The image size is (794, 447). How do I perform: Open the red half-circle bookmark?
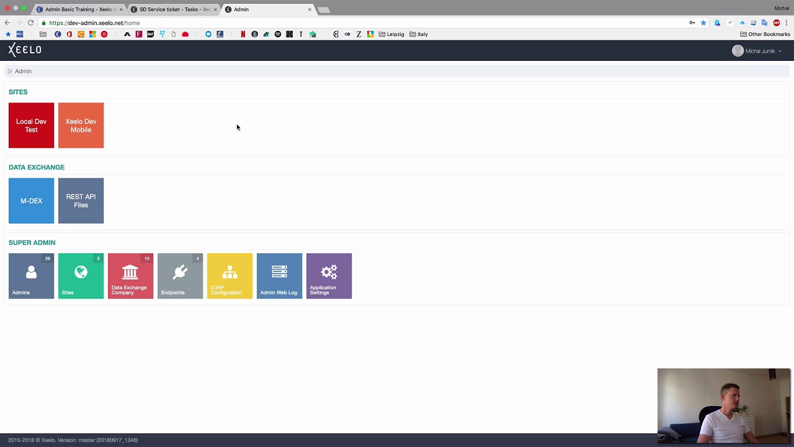click(185, 34)
